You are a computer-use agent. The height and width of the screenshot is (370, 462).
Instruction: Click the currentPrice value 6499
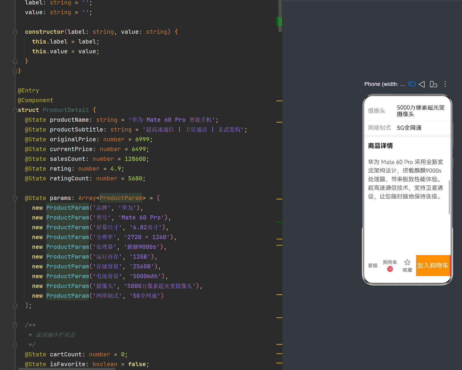point(139,149)
